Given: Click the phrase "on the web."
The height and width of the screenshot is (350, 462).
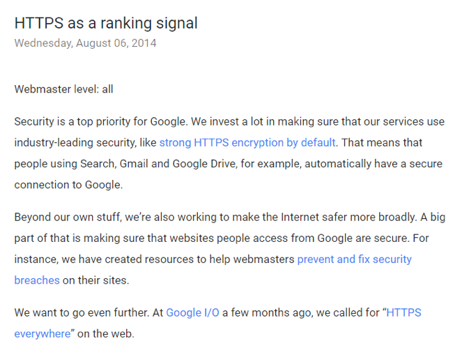Looking at the screenshot, I should pos(105,334).
